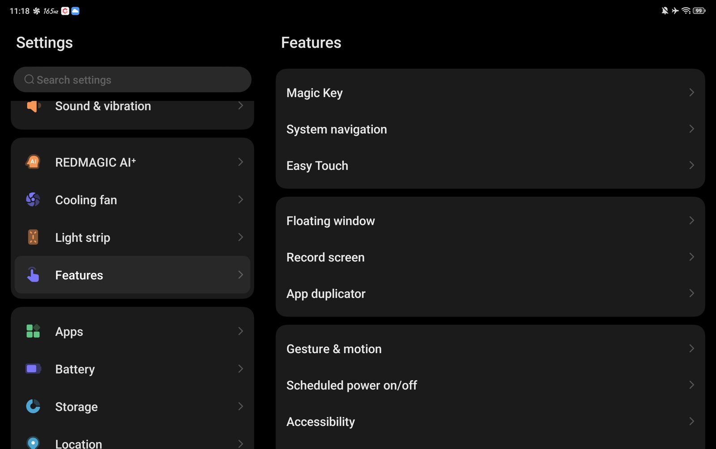Tap the Storage pie icon

click(33, 406)
